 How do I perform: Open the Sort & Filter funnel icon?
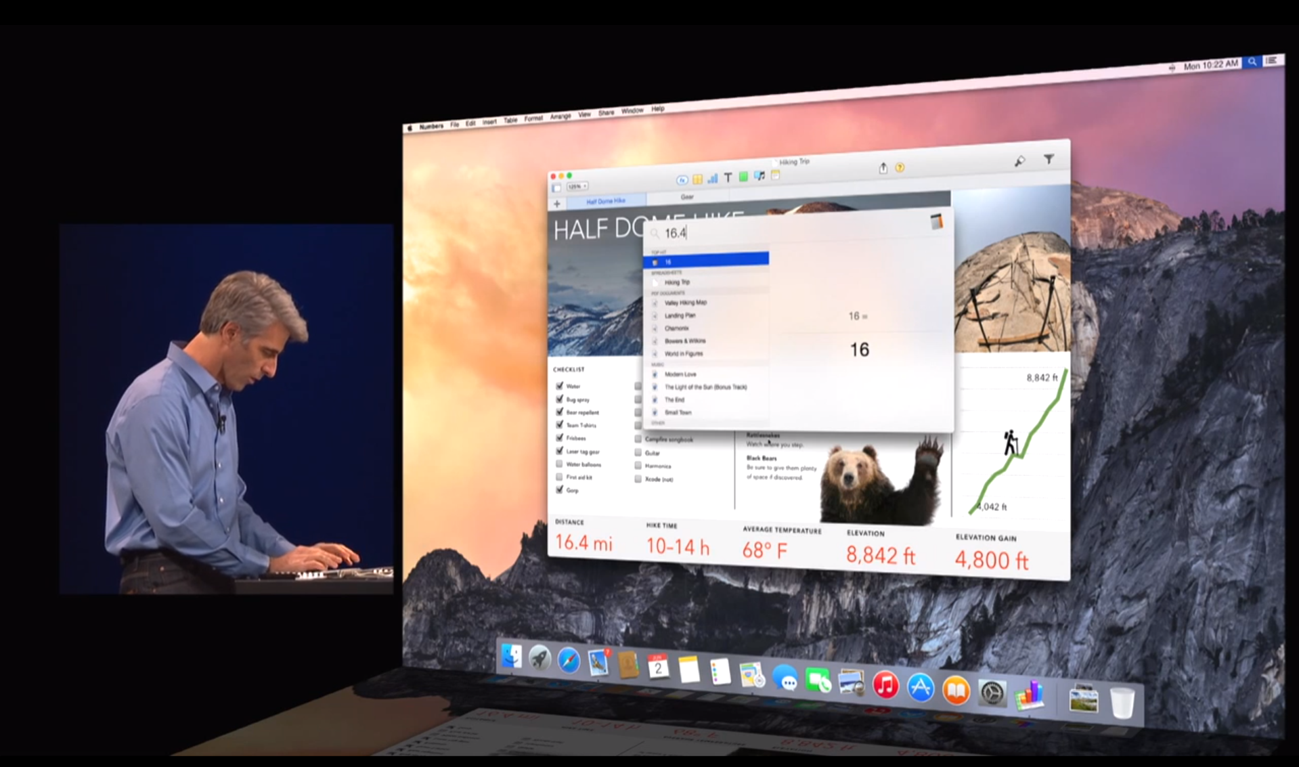pyautogui.click(x=1049, y=159)
